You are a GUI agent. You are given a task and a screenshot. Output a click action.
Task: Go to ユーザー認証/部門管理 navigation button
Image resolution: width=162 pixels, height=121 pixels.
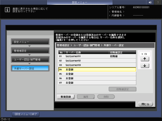point(30,60)
